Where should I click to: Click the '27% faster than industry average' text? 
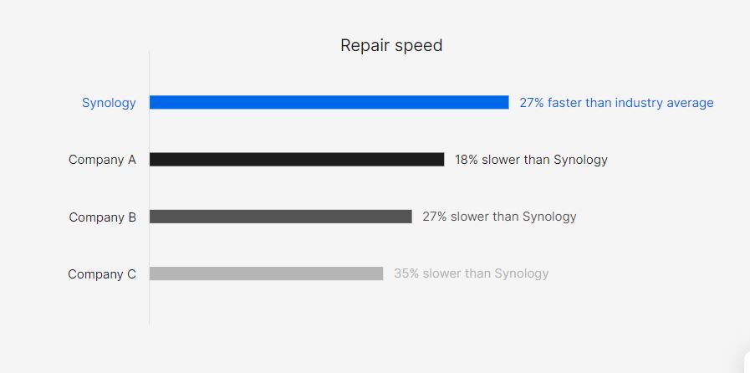(x=616, y=103)
